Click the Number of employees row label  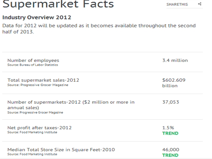pos(33,60)
